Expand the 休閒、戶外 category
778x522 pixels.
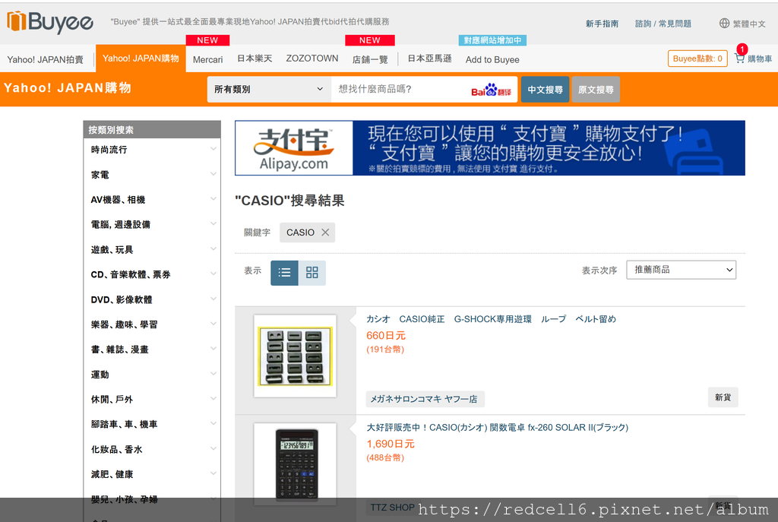pyautogui.click(x=152, y=400)
